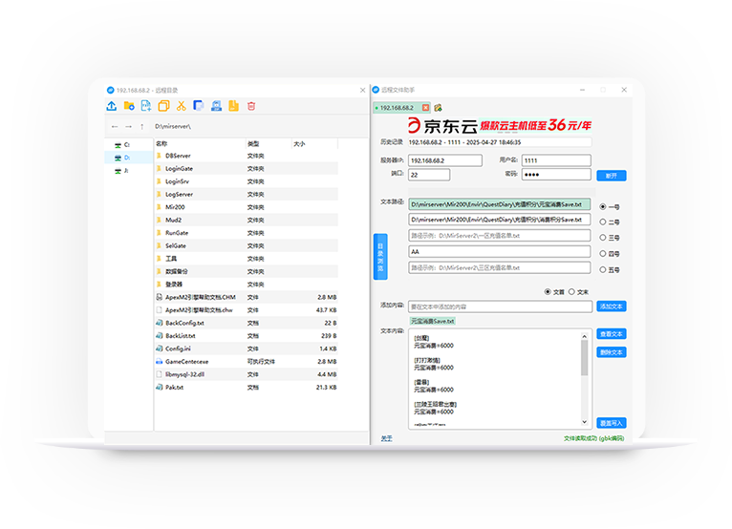732x529 pixels.
Task: Click the add connection icon beside tab
Action: pos(438,108)
